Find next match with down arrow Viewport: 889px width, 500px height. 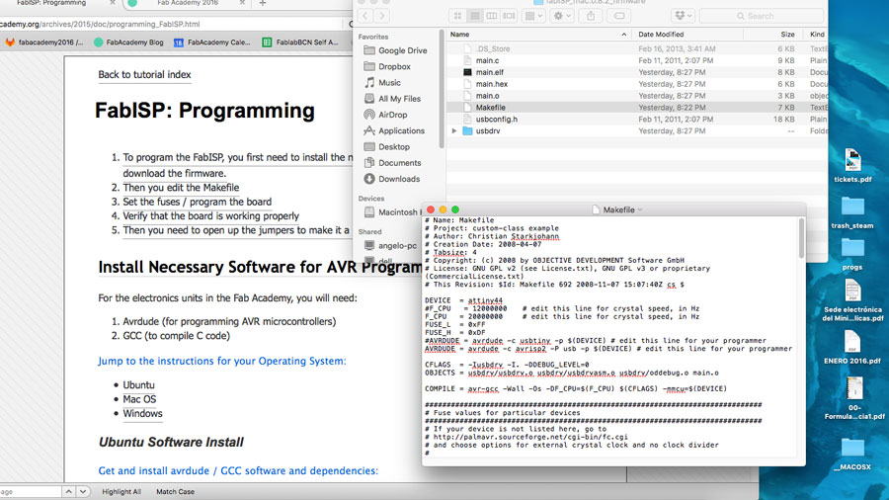tap(83, 491)
